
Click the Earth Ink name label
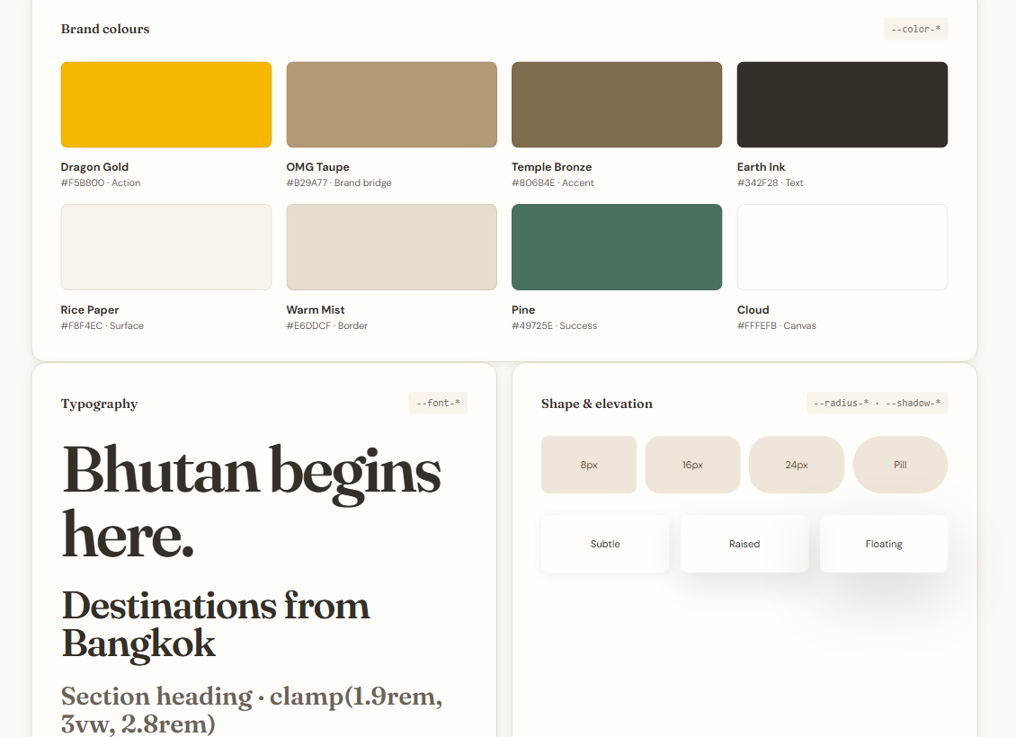[x=761, y=167]
